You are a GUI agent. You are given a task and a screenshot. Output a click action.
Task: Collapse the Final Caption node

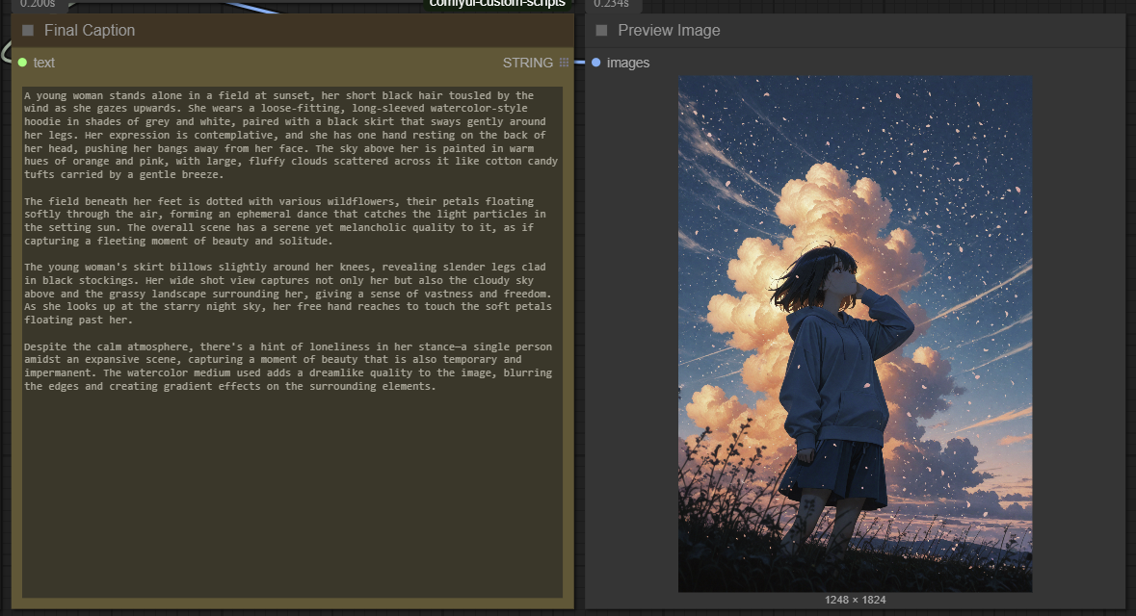tap(28, 31)
